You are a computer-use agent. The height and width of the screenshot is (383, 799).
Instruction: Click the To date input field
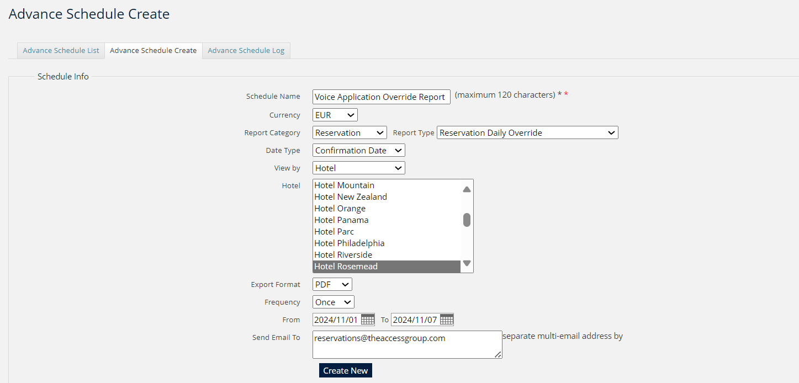[x=416, y=320]
